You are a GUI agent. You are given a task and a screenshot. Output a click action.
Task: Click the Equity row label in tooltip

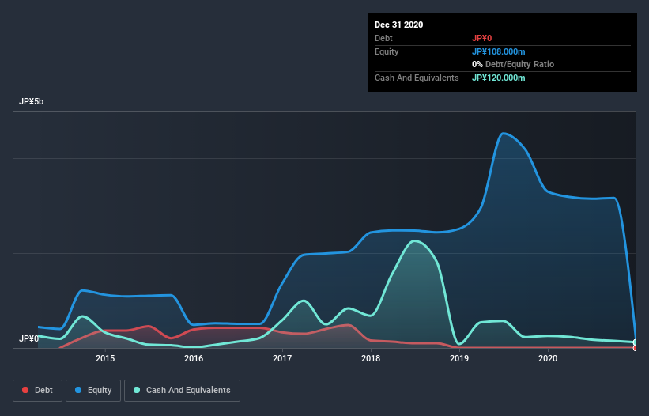(387, 51)
